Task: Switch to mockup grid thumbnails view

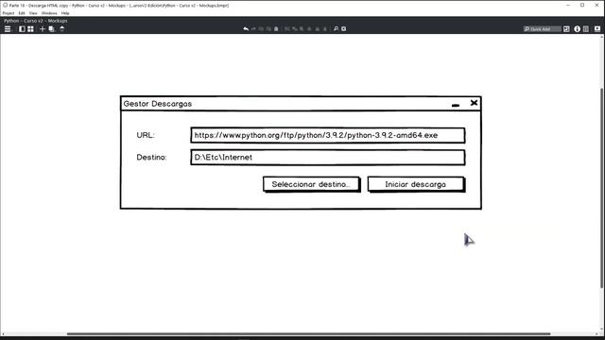Action: coord(30,29)
